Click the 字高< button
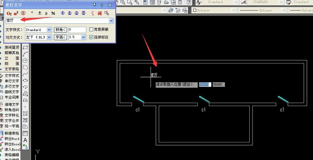313x160 pixels. point(60,37)
